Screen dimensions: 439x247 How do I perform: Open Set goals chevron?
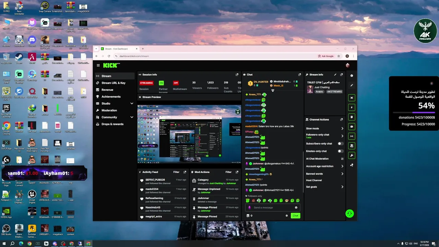click(x=342, y=187)
